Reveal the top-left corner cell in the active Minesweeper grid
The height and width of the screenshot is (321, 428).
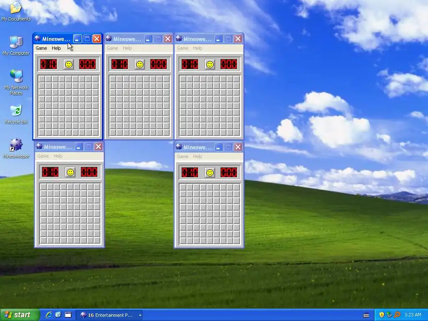(x=42, y=79)
